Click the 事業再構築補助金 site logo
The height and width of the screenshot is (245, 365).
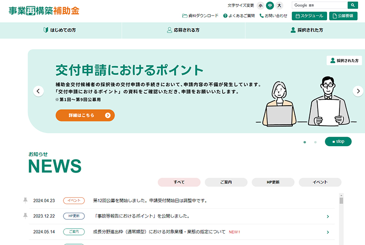click(x=44, y=10)
